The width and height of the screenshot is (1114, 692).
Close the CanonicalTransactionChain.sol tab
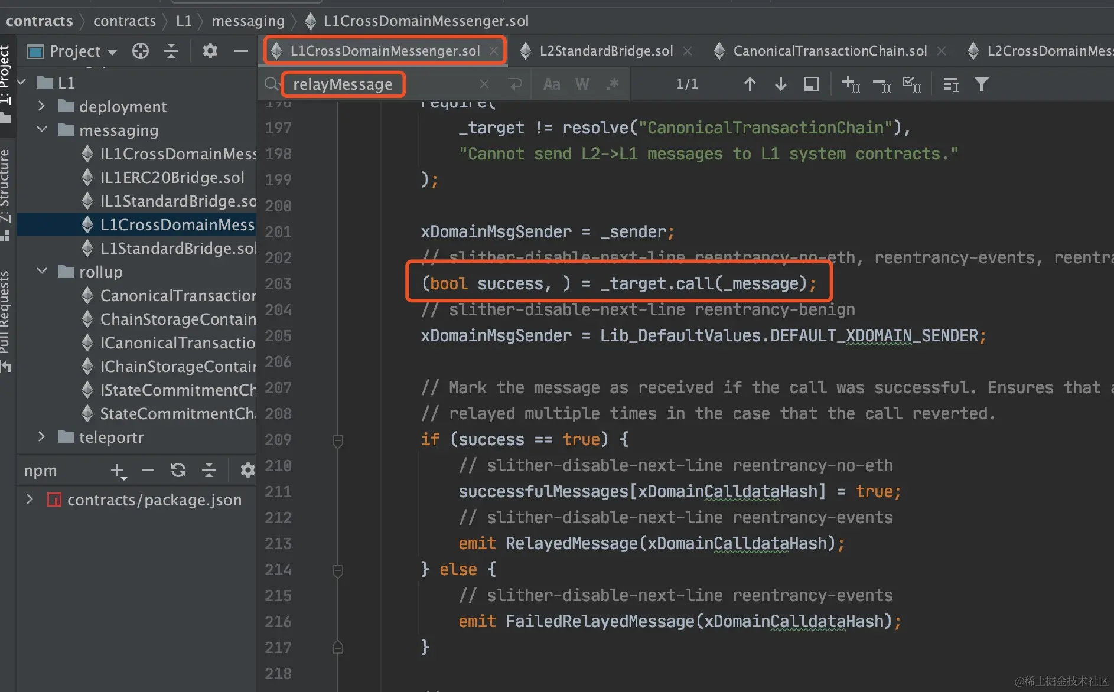coord(942,51)
